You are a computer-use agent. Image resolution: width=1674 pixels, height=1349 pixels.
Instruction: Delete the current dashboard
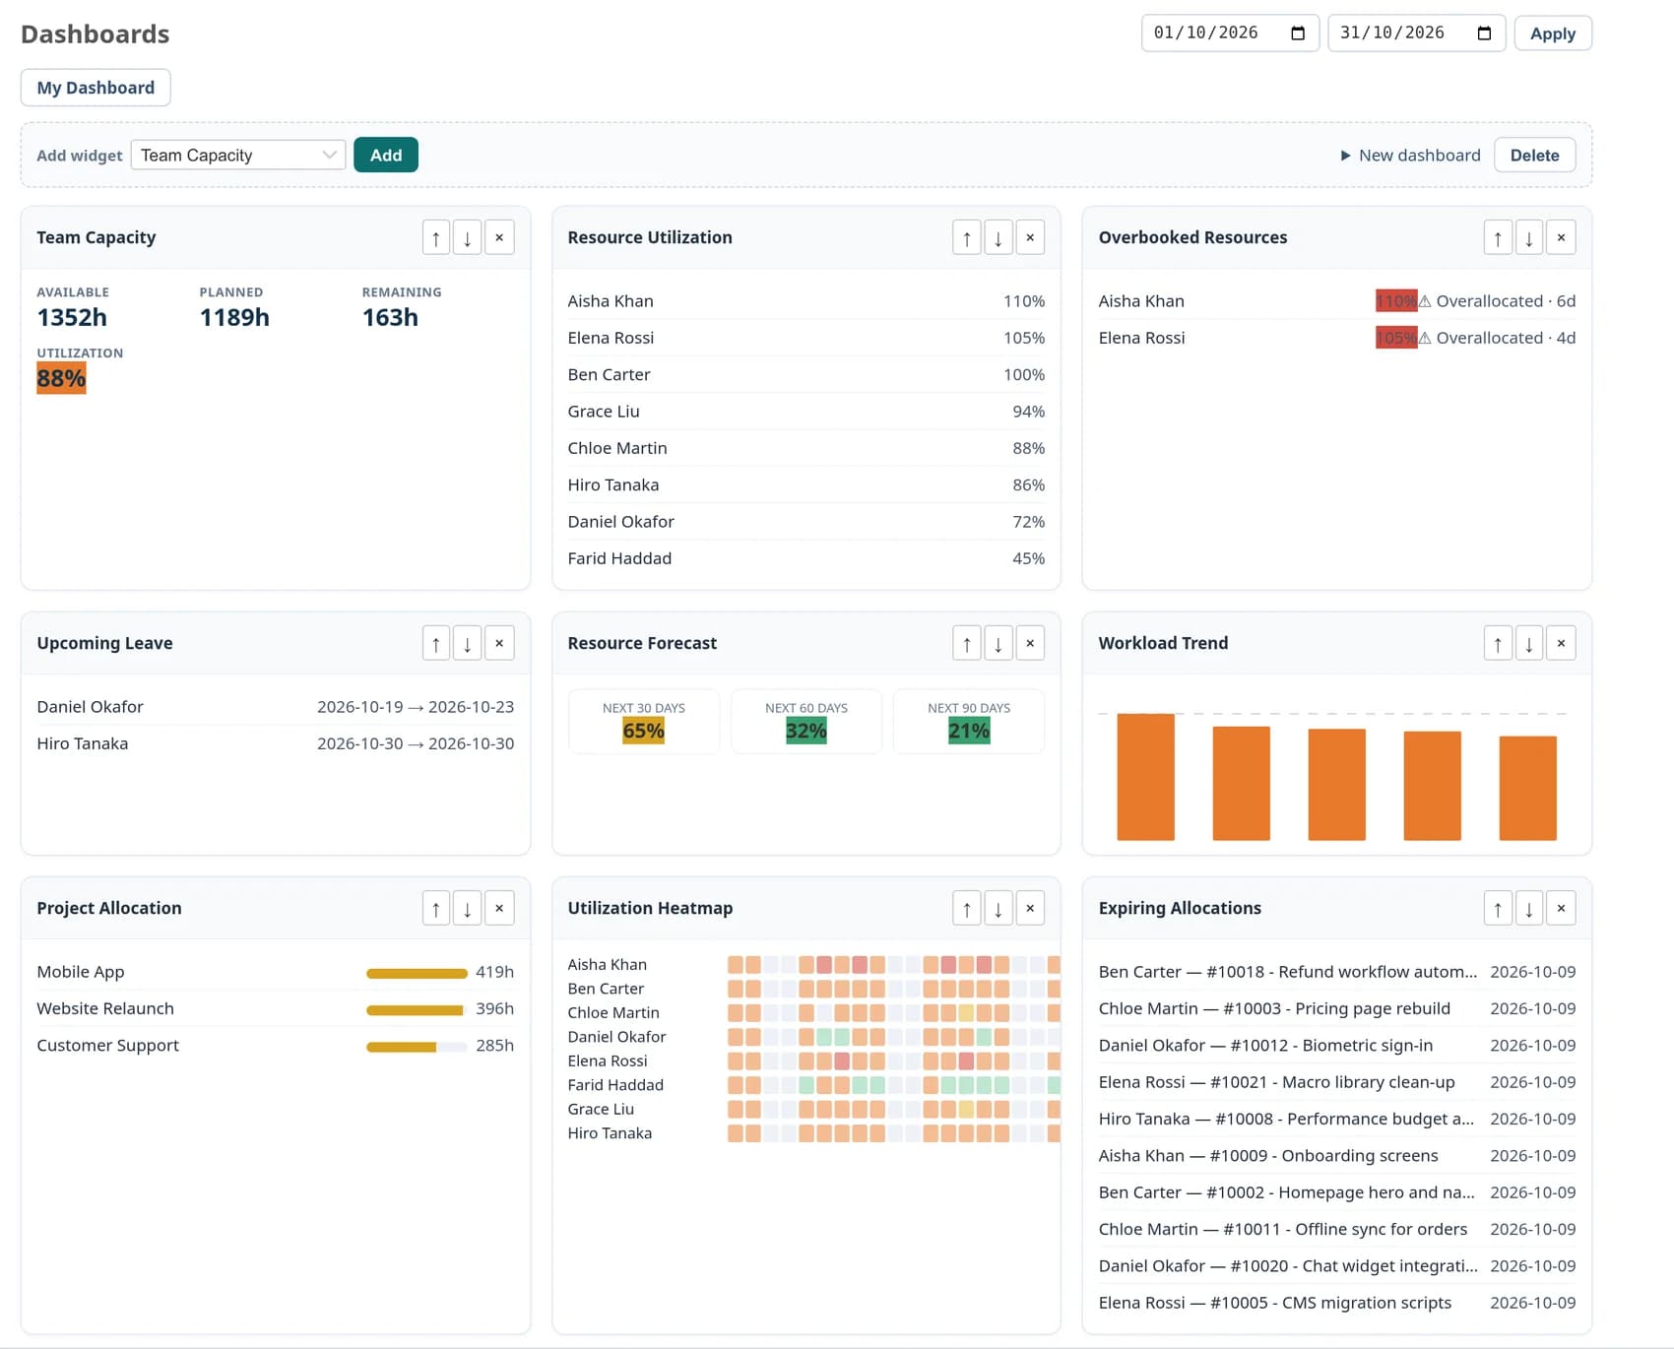point(1534,156)
